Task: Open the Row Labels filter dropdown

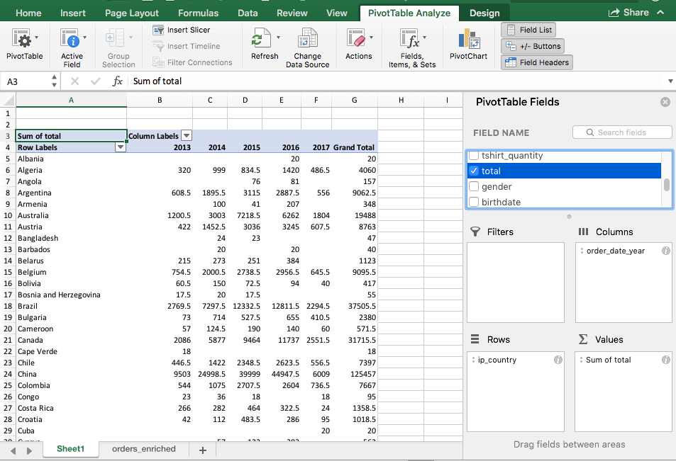Action: coord(121,147)
